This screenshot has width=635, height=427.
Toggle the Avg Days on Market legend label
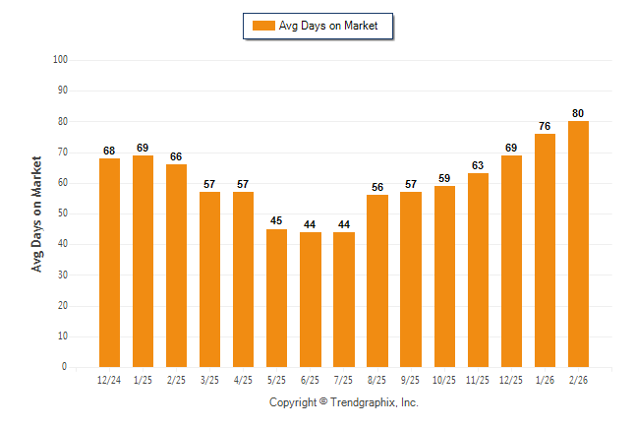click(328, 26)
